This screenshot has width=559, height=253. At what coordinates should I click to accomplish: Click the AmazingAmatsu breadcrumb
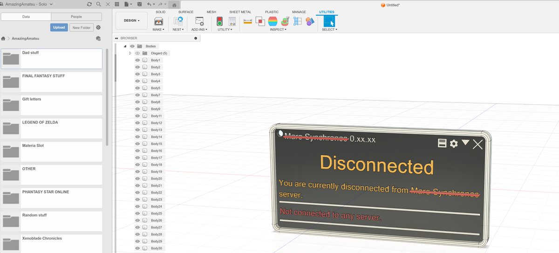25,39
